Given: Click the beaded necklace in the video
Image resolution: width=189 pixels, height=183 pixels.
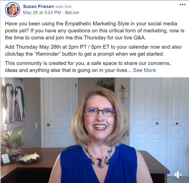Looking at the screenshot, I should (99, 157).
